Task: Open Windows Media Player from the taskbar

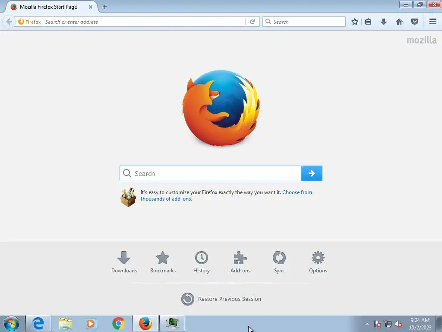Action: point(92,323)
